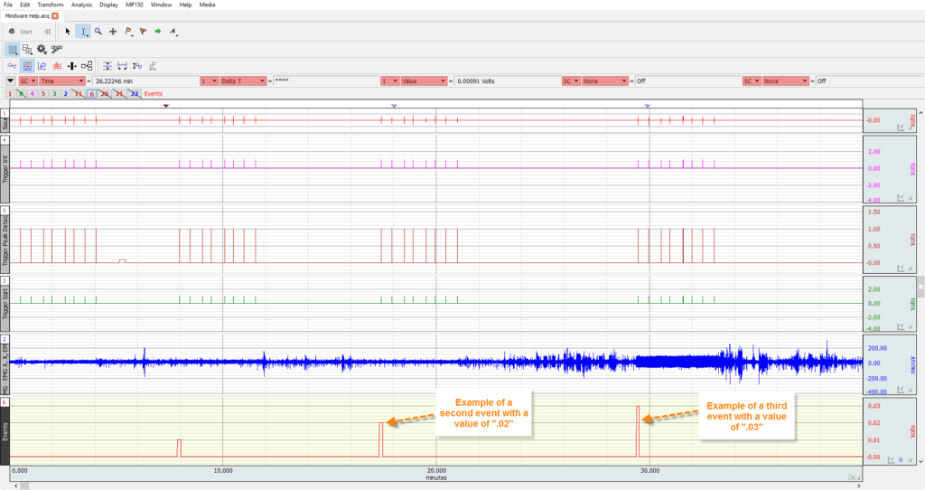Image resolution: width=925 pixels, height=490 pixels.
Task: Click the vertical scrollbar down arrow
Action: coord(920,462)
